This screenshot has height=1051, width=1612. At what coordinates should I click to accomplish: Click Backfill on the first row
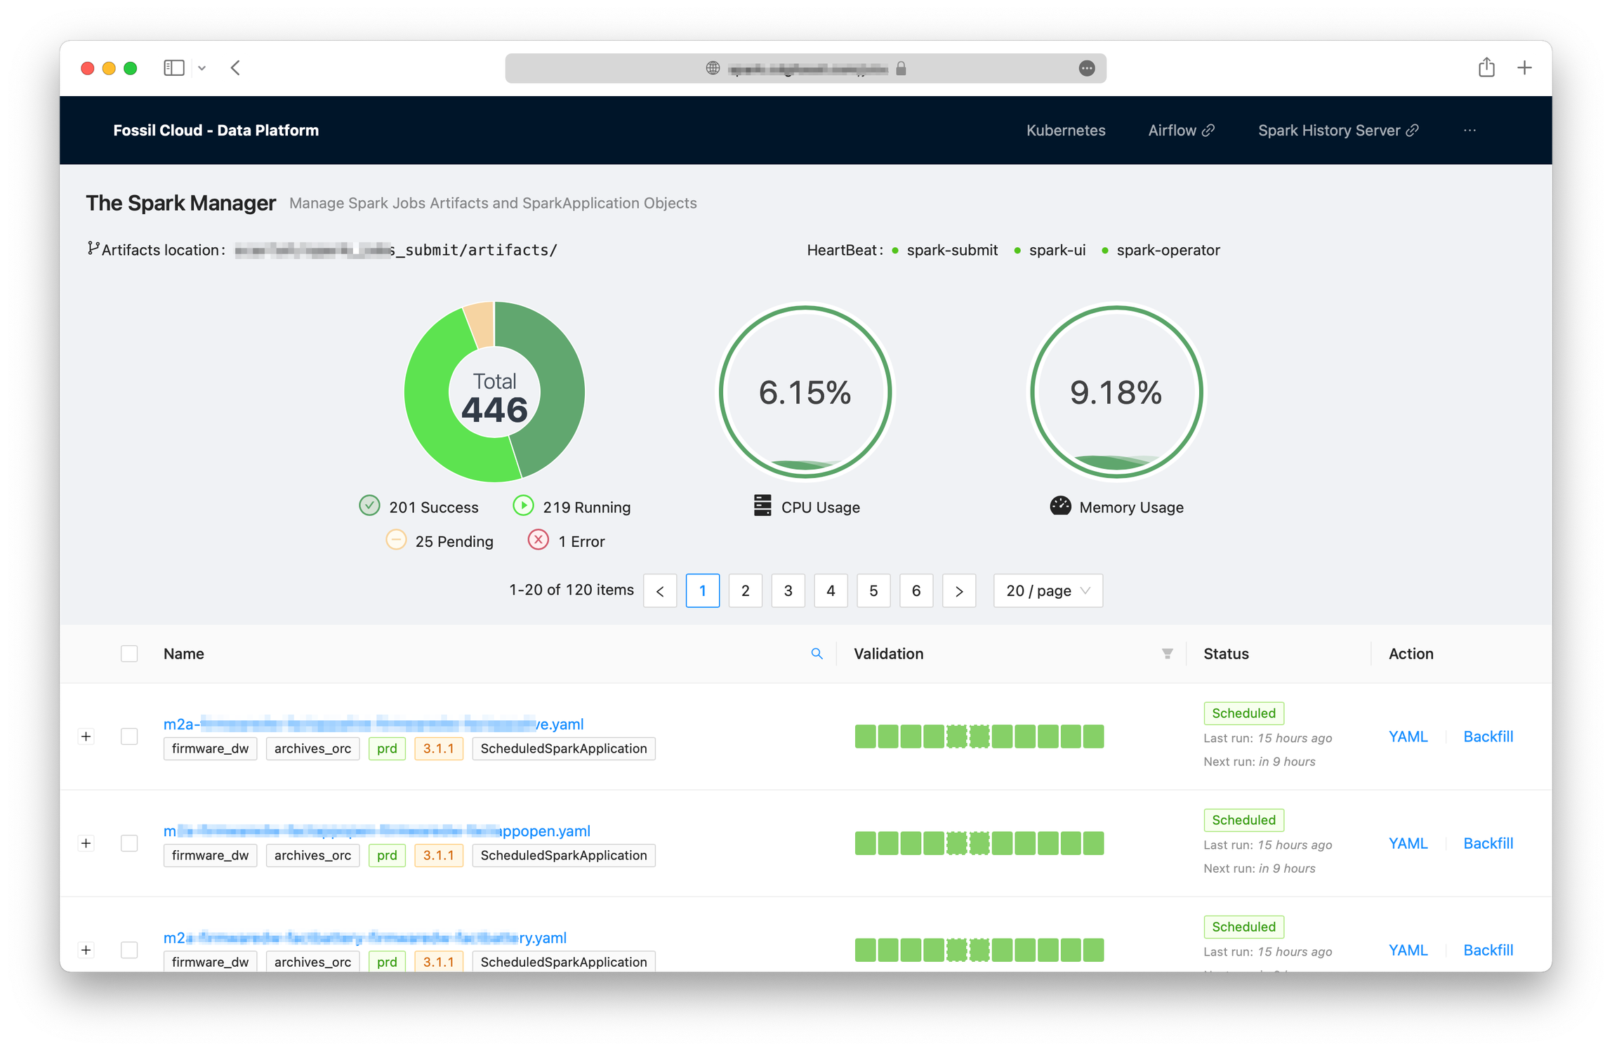pyautogui.click(x=1488, y=736)
